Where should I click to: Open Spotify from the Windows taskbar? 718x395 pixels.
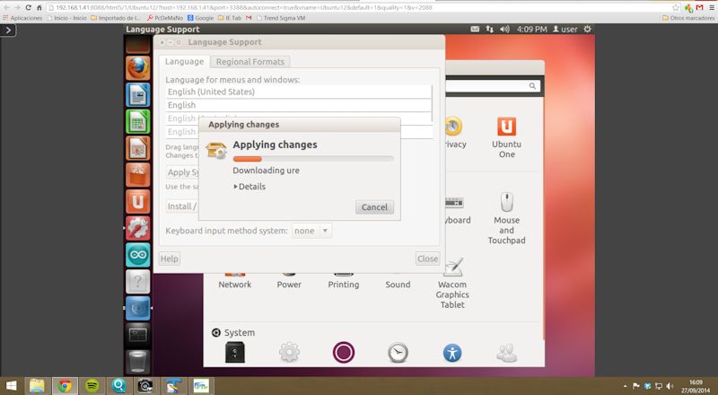click(x=92, y=386)
